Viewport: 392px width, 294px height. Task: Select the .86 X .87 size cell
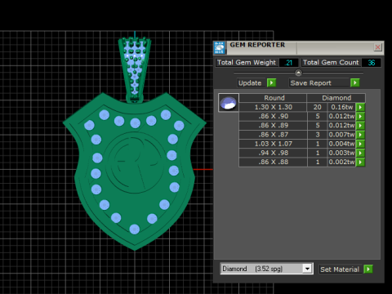(x=273, y=135)
